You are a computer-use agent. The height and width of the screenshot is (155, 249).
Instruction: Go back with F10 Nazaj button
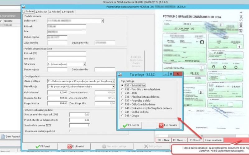tap(163, 140)
